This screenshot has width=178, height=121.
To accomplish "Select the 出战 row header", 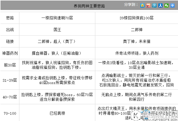I will tap(10, 30).
